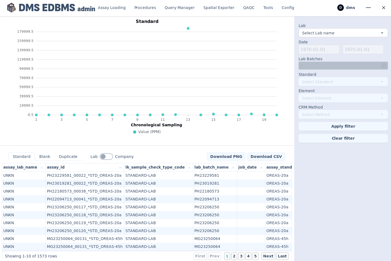391x261 pixels.
Task: Sort by assay_lab_name column arrow
Action: 42,167
